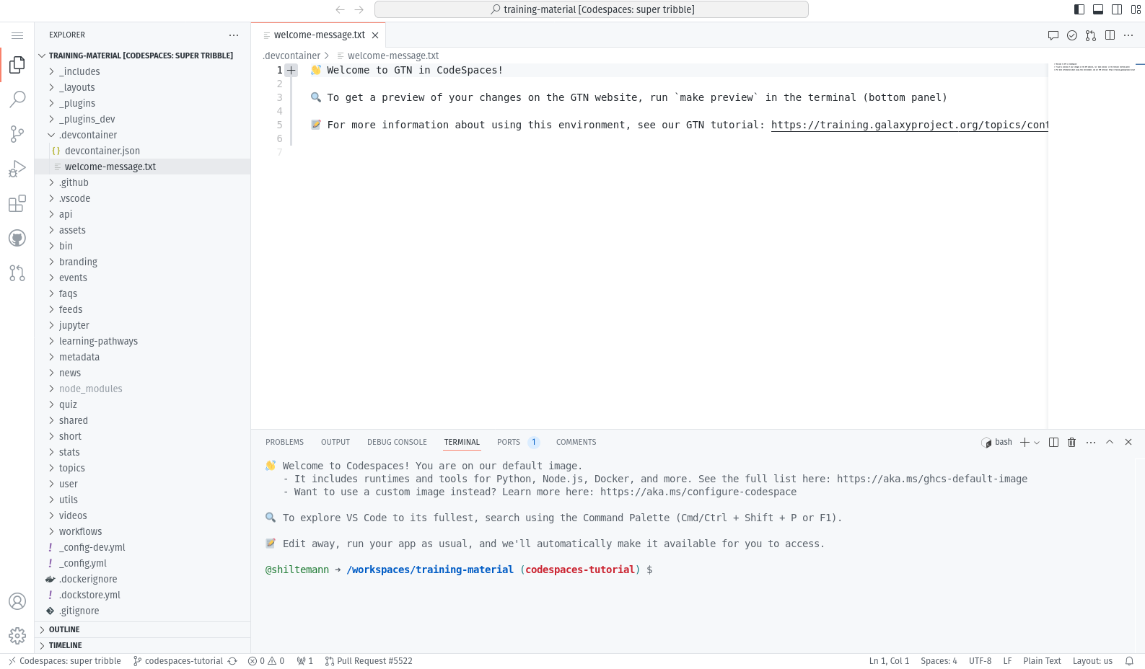Open the GitHub view in activity bar
This screenshot has width=1145, height=669.
click(17, 238)
